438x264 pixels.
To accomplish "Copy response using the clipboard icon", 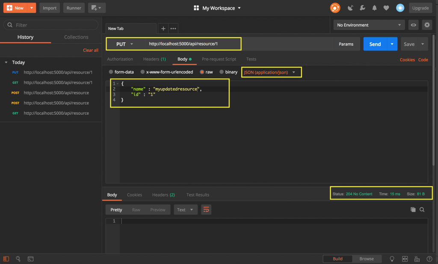I will pyautogui.click(x=413, y=210).
